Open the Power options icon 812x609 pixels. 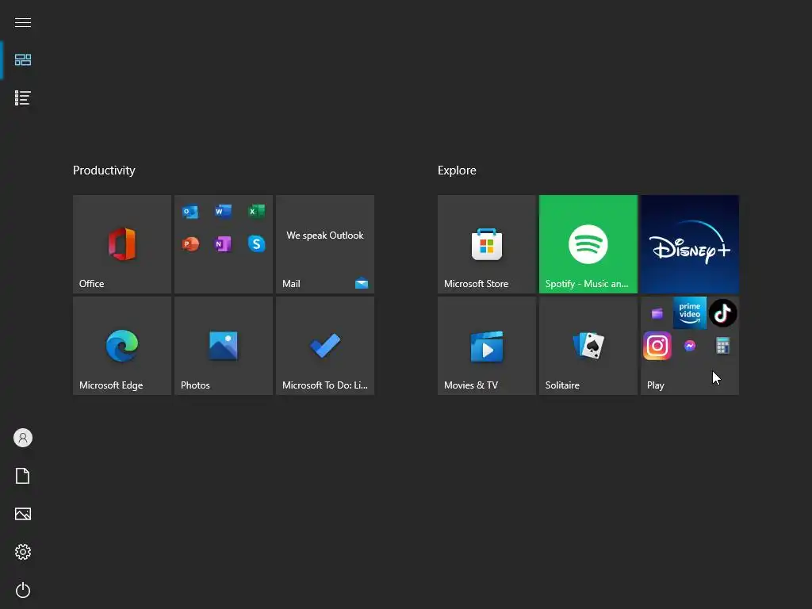pyautogui.click(x=23, y=590)
